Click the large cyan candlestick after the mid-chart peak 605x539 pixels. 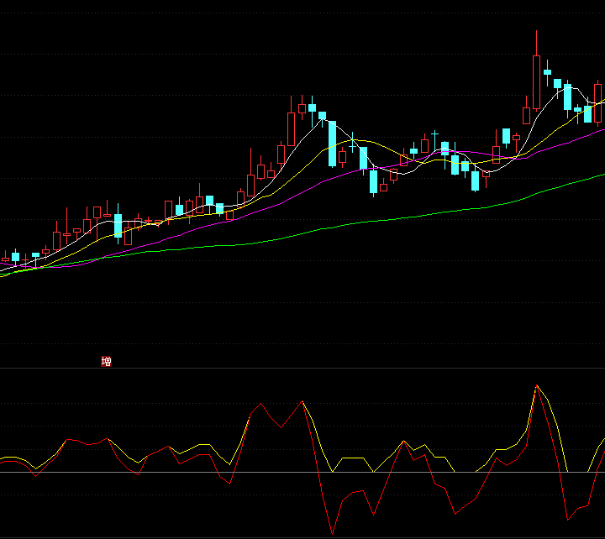[332, 144]
